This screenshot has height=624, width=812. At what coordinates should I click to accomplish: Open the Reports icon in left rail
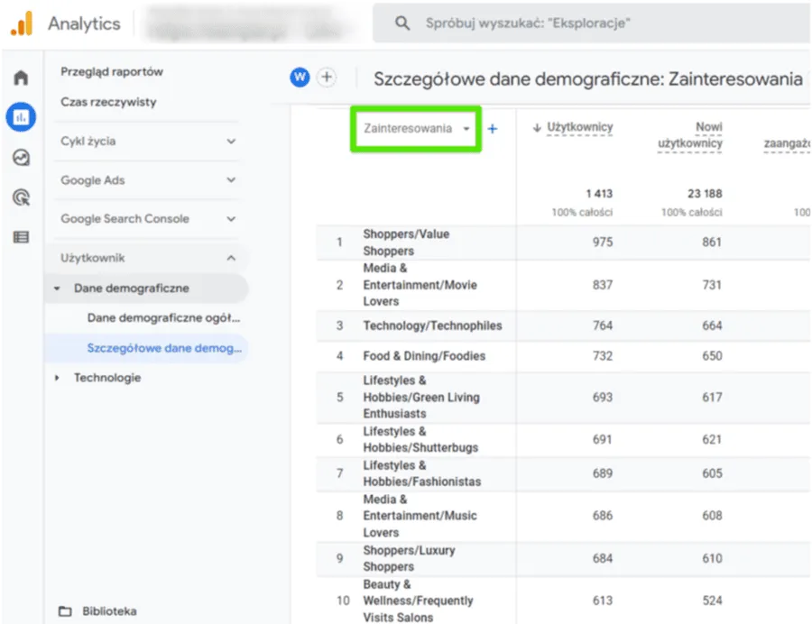click(x=21, y=117)
